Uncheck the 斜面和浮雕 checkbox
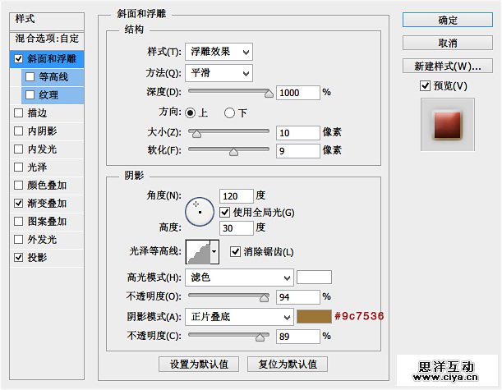 (x=19, y=59)
